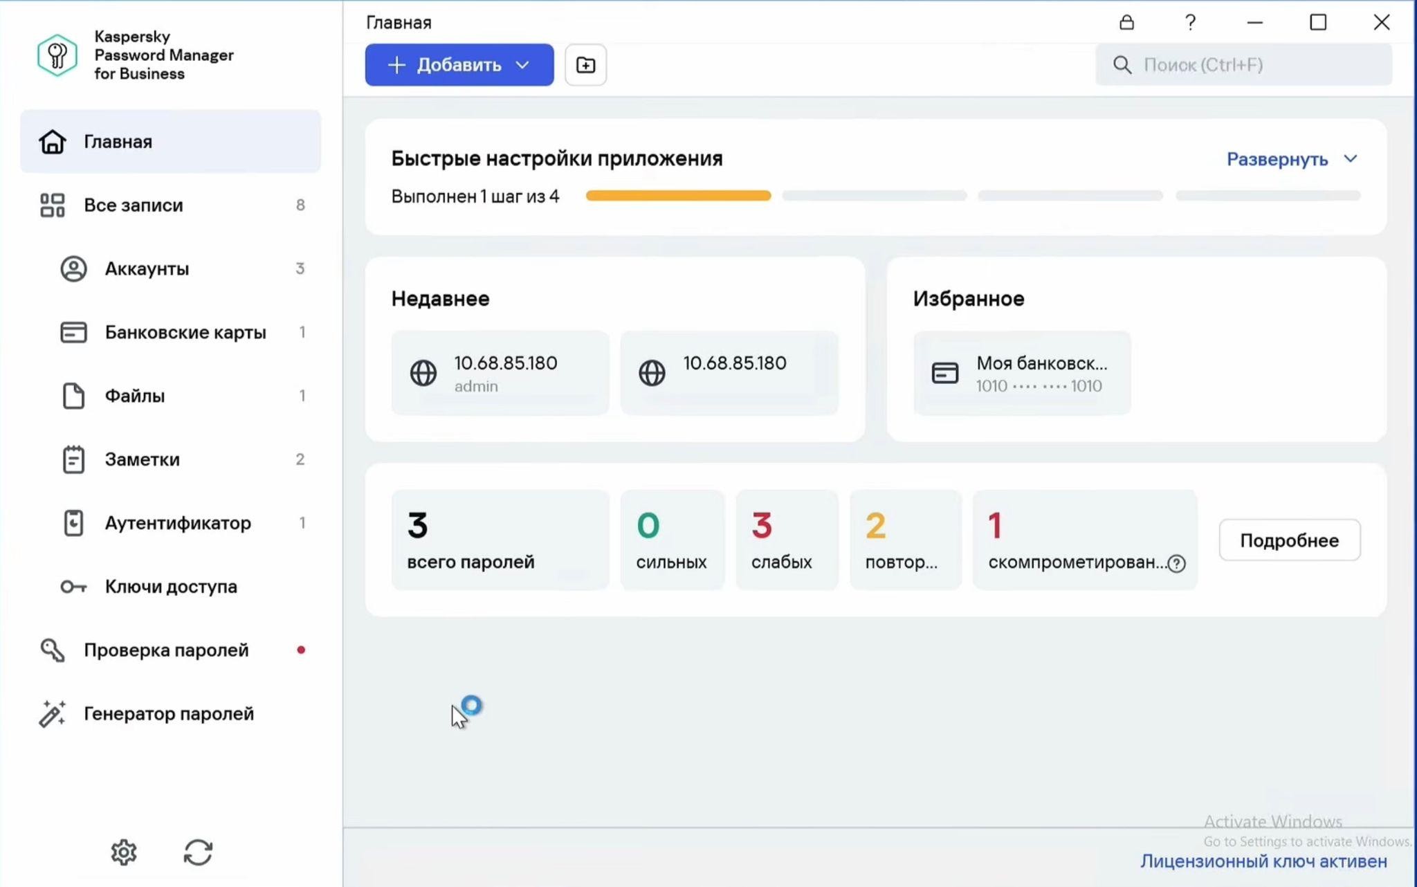
Task: Click the second gray setup progress segment
Action: coord(875,196)
